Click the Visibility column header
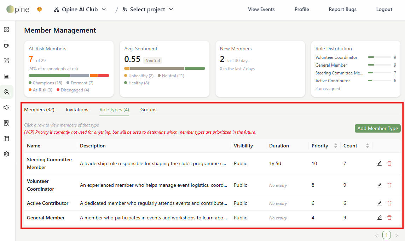This screenshot has width=405, height=241. [243, 146]
